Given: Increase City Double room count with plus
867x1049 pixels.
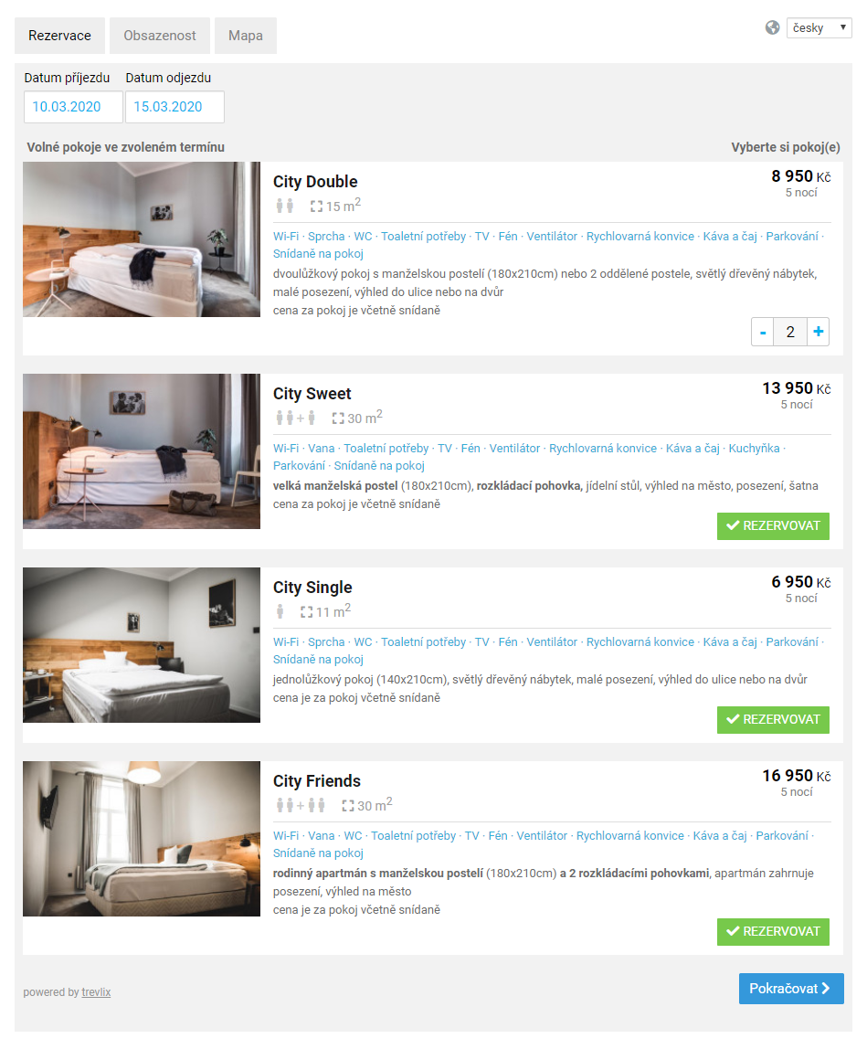Looking at the screenshot, I should 819,332.
